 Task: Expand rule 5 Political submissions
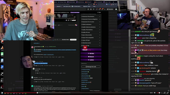coord(91,25)
